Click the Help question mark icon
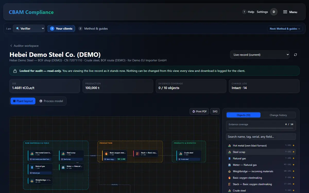 (244, 12)
